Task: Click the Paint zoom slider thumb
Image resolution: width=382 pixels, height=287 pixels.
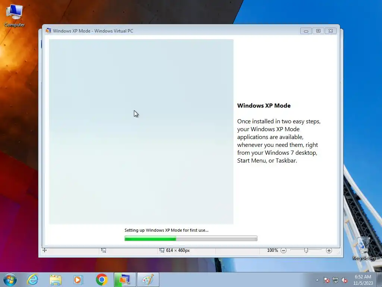Action: click(306, 250)
